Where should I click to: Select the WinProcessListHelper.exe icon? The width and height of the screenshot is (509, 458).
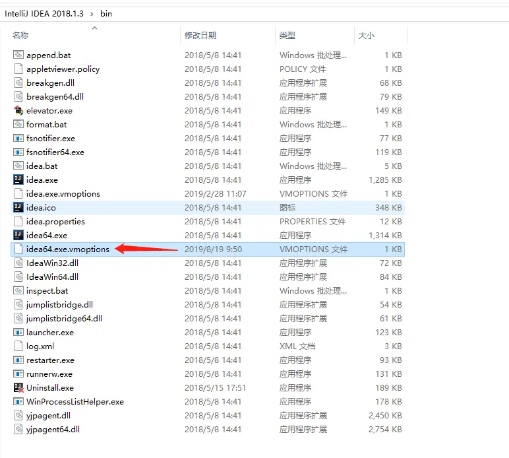tap(18, 401)
